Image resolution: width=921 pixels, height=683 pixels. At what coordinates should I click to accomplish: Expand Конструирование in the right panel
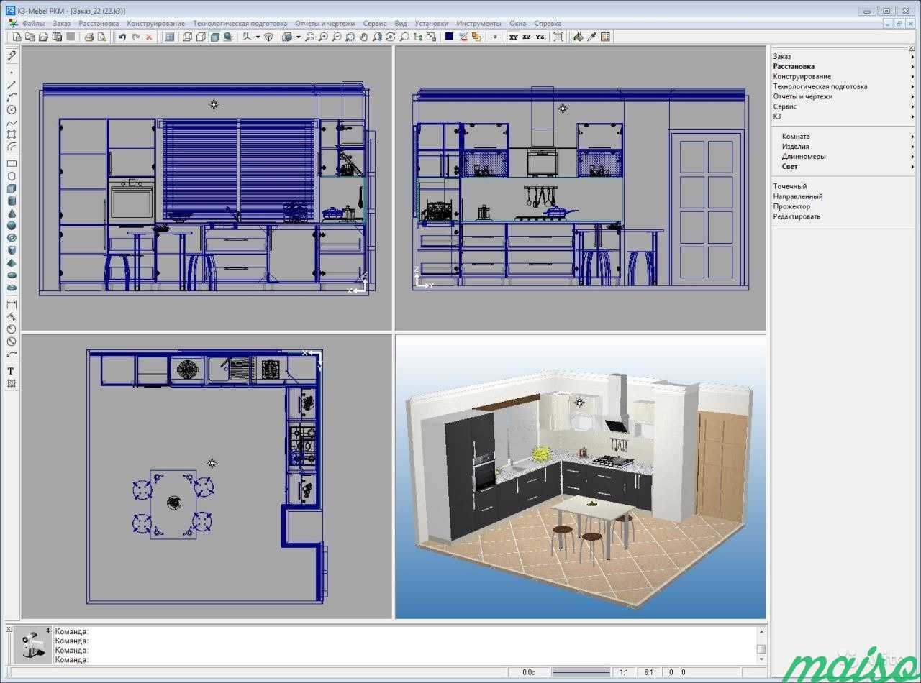[843, 76]
